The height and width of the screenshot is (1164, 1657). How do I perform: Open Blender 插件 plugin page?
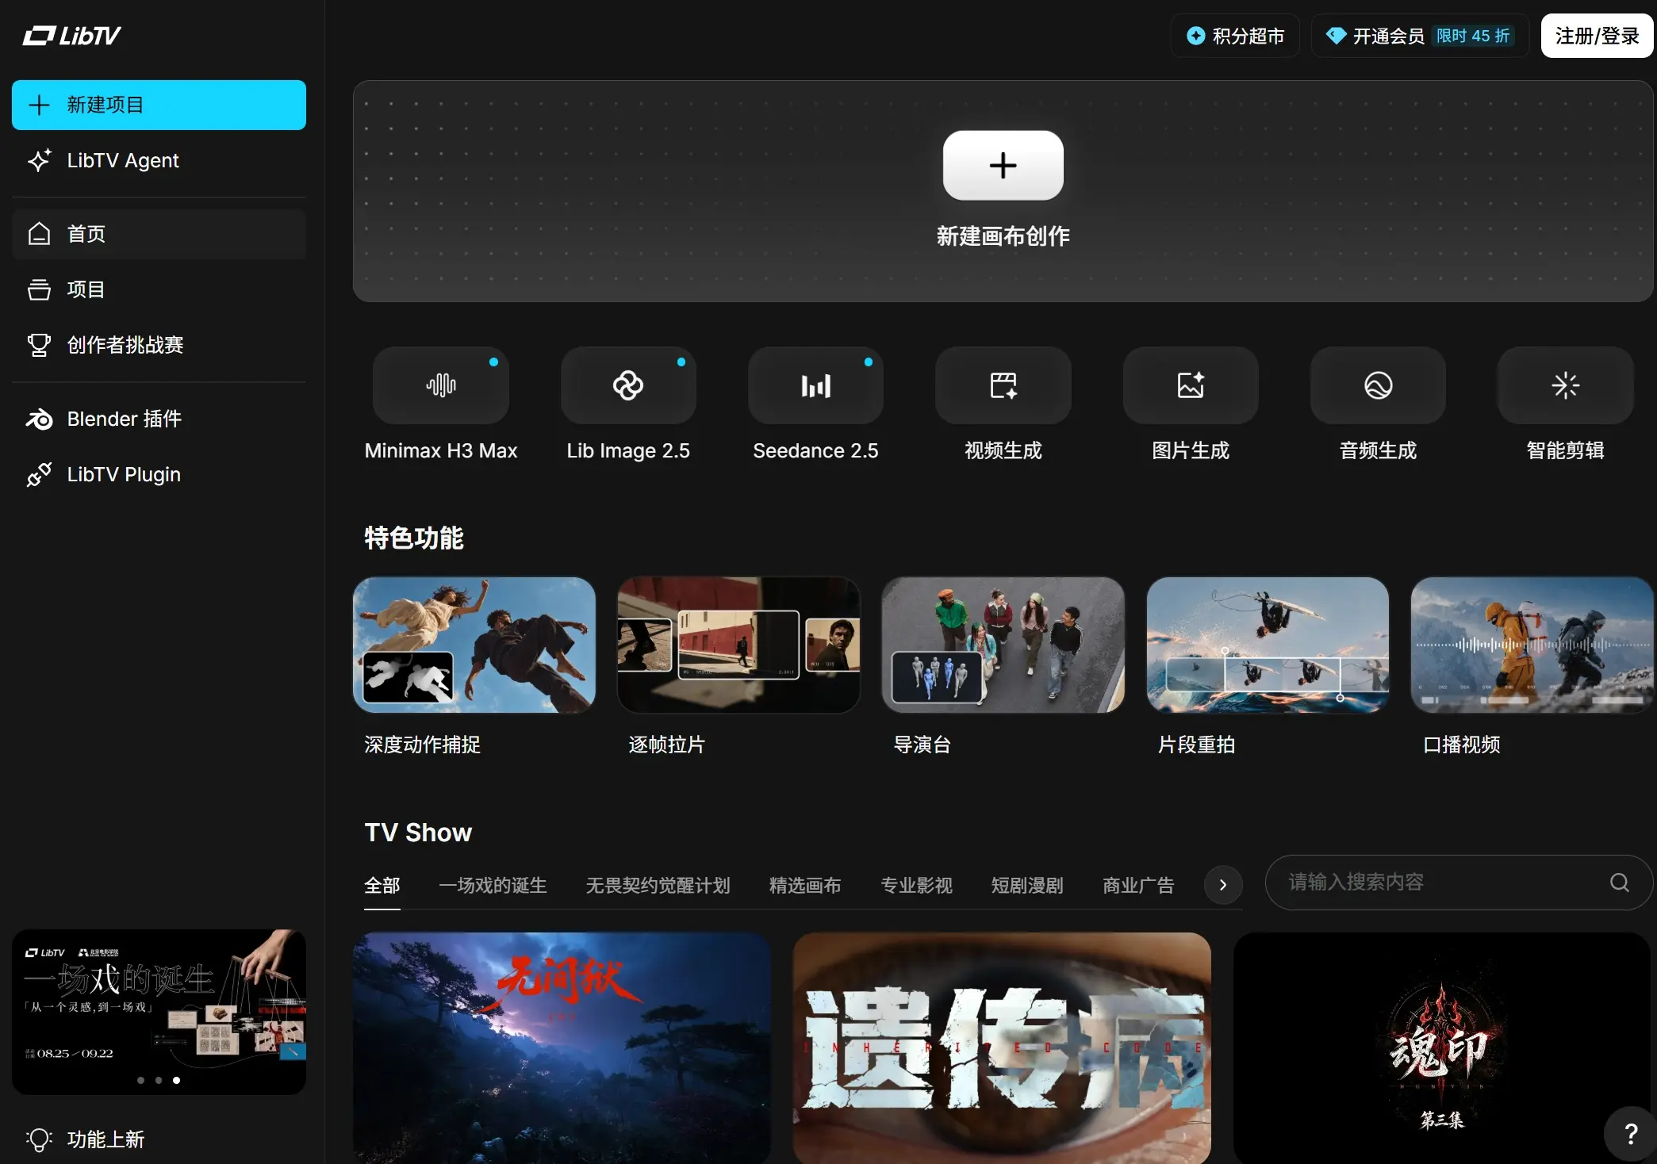pos(159,419)
